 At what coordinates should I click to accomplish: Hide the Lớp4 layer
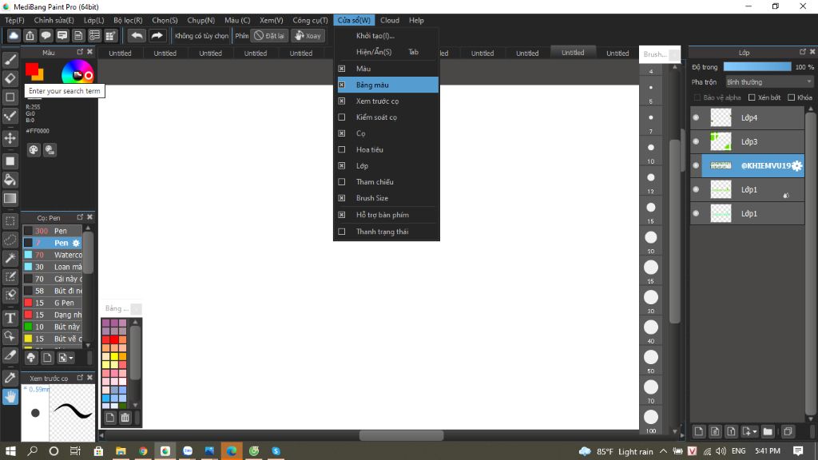[696, 118]
